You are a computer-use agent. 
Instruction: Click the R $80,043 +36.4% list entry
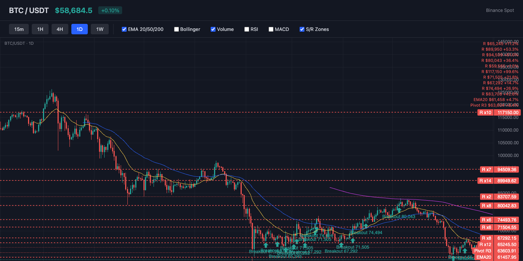[x=500, y=60]
